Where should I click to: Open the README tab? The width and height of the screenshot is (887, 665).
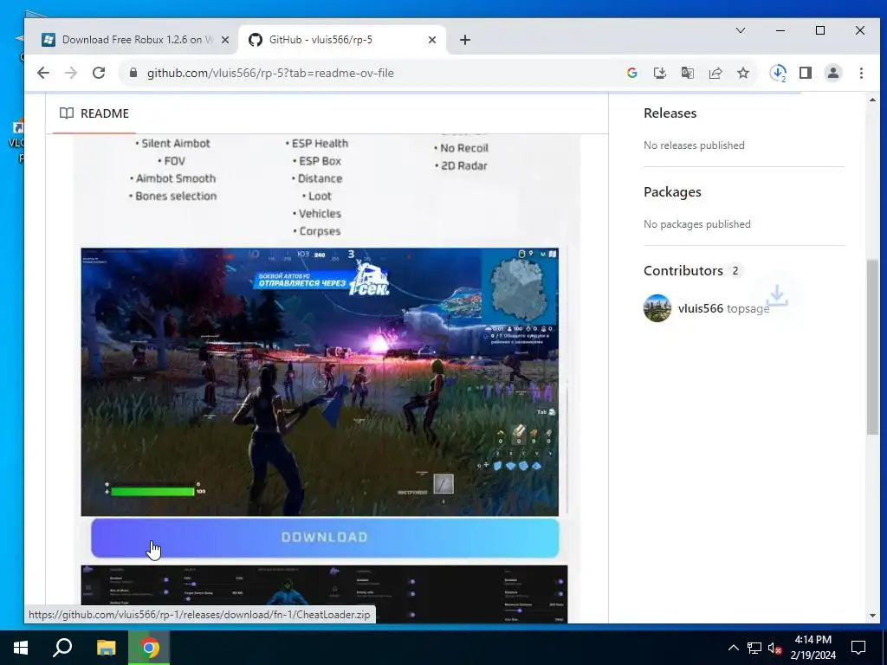click(x=94, y=113)
